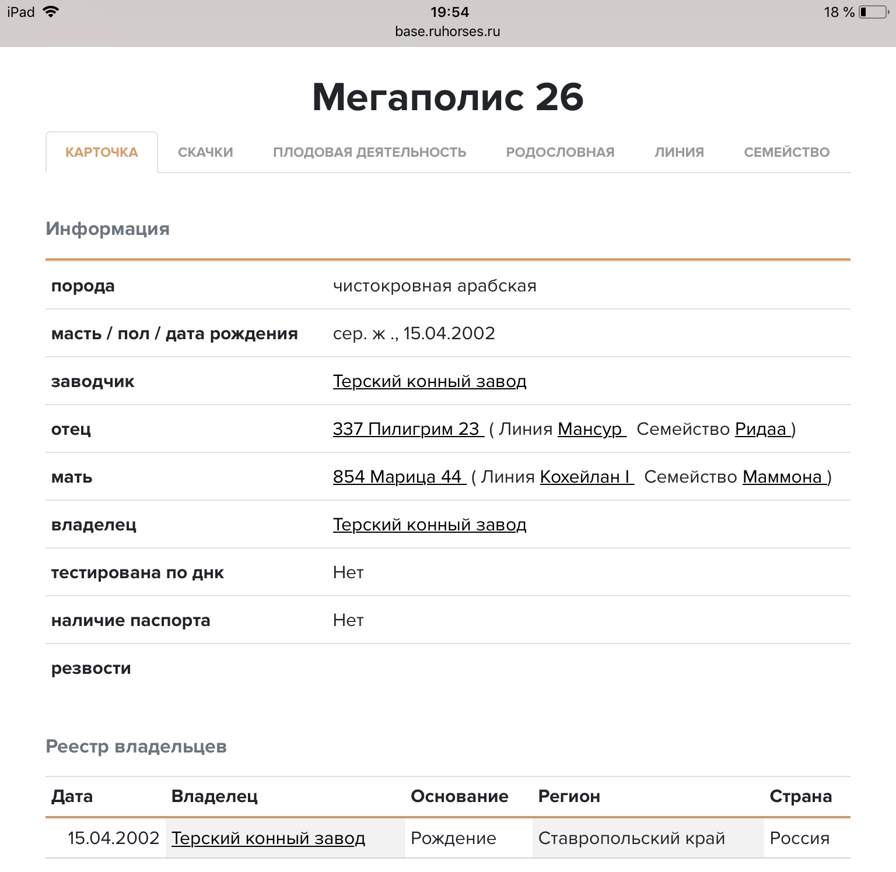Open the Семейство tab

click(786, 152)
